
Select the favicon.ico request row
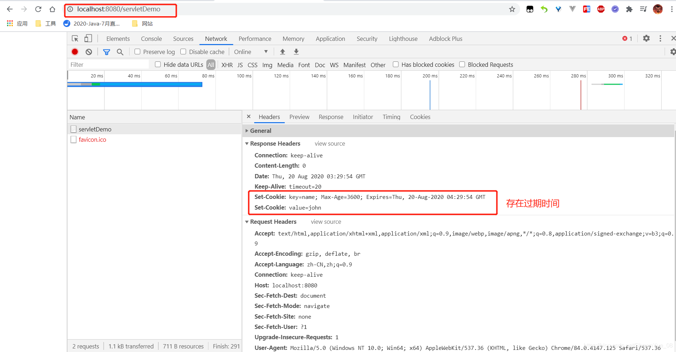click(x=154, y=140)
